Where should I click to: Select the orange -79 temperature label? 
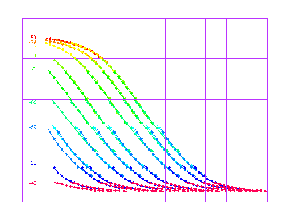tap(33, 42)
